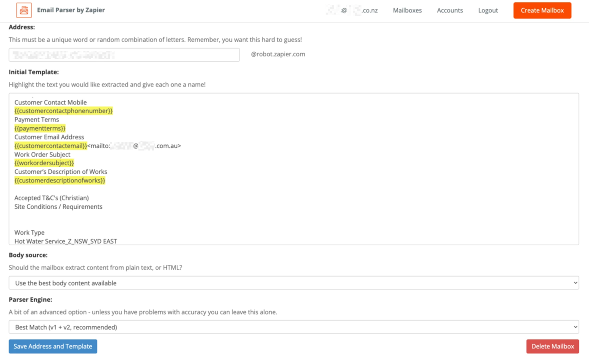
Task: Go to the Mailboxes page
Action: [x=407, y=11]
